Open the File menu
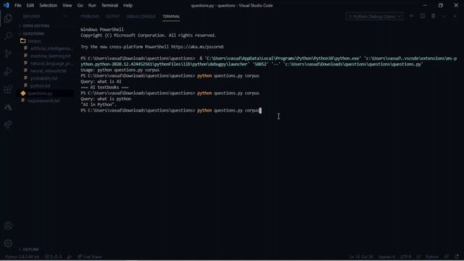The image size is (464, 261). [x=17, y=5]
